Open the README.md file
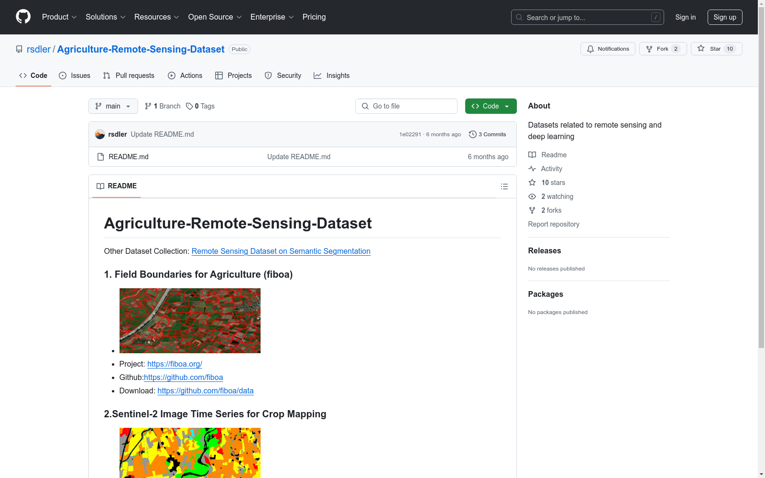 129,157
